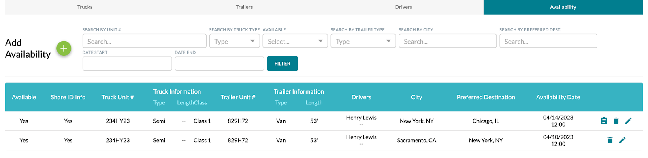Click the Search by City field
Screen dimensions: 648x158
[448, 41]
